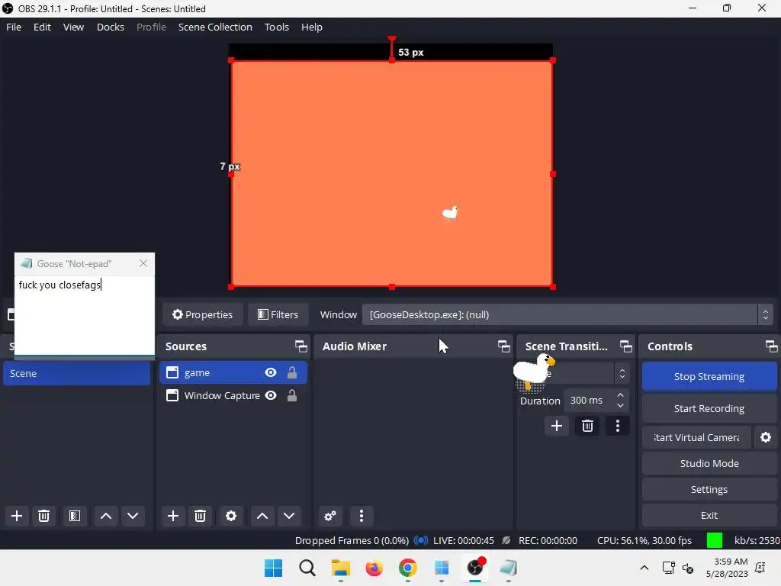The width and height of the screenshot is (781, 586).
Task: Open Audio Mixer three-dot menu
Action: pos(362,516)
